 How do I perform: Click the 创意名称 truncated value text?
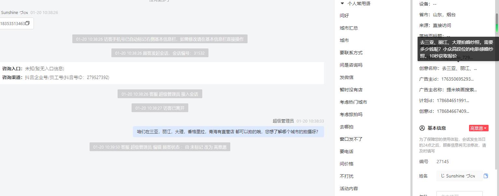pyautogui.click(x=459, y=69)
